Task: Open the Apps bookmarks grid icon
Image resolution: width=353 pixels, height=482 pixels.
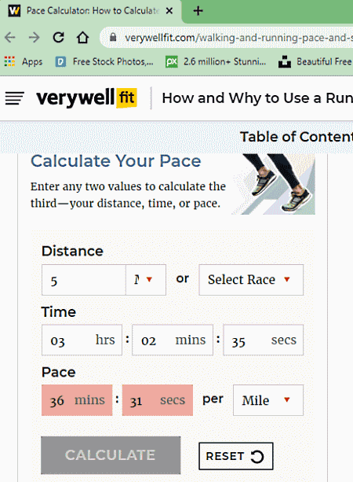Action: tap(9, 61)
